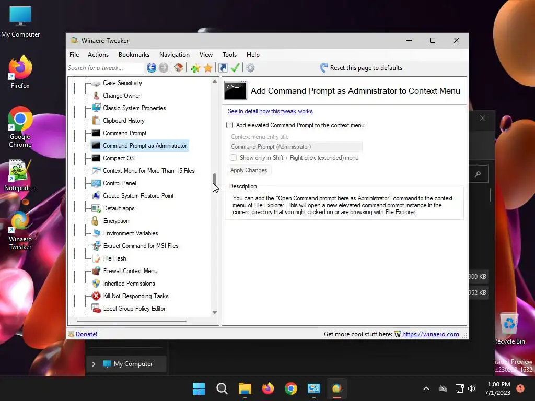535x401 pixels.
Task: Go to the Home page icon
Action: pyautogui.click(x=179, y=68)
